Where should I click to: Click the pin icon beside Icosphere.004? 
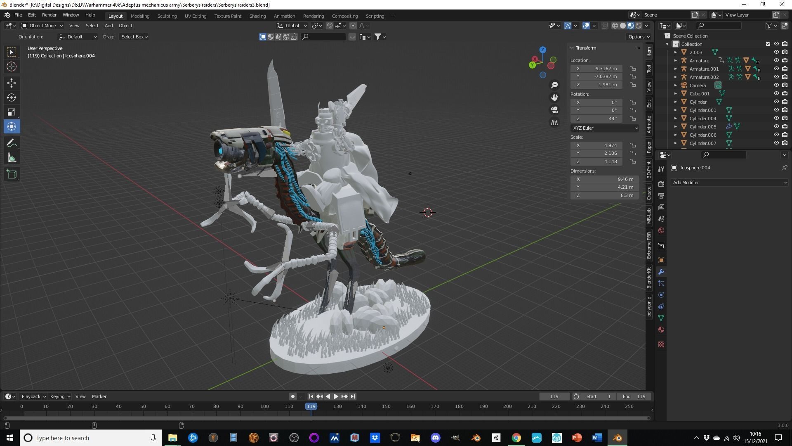click(x=784, y=168)
